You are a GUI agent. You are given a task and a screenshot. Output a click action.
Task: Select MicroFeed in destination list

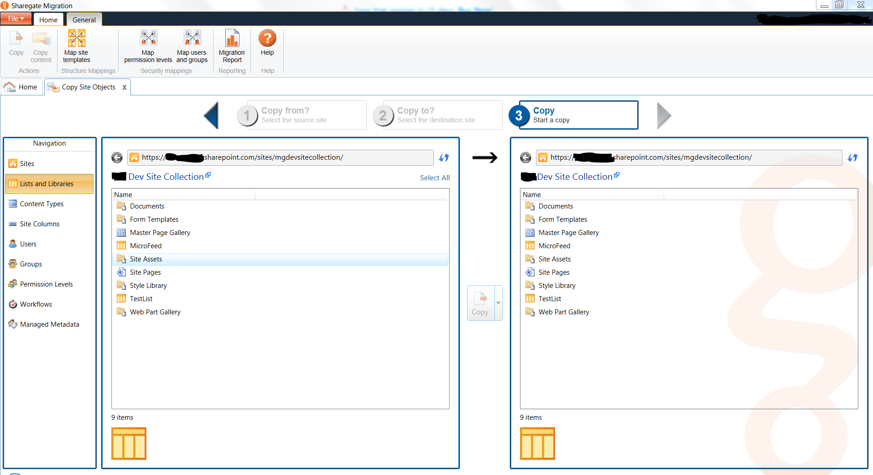click(689, 246)
